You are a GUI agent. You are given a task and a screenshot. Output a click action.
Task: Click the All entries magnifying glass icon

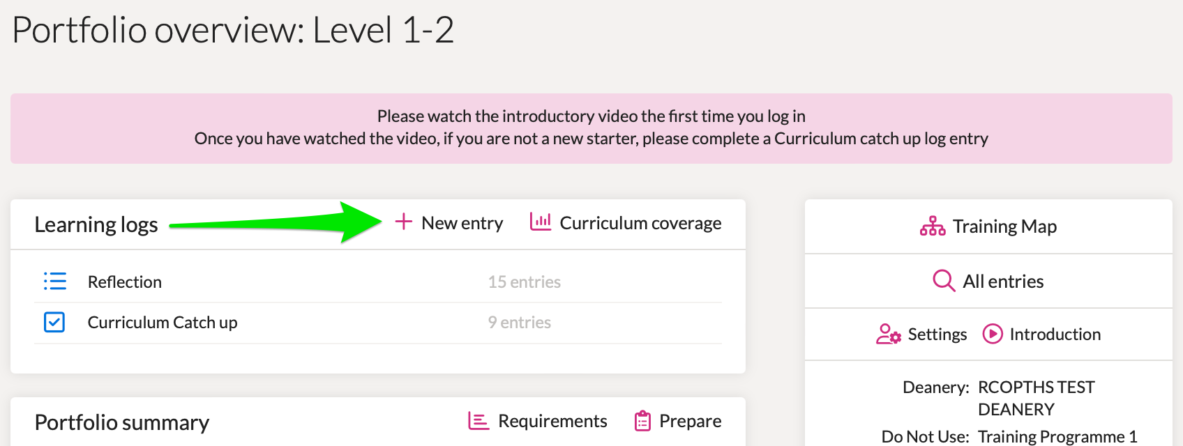[x=943, y=280]
